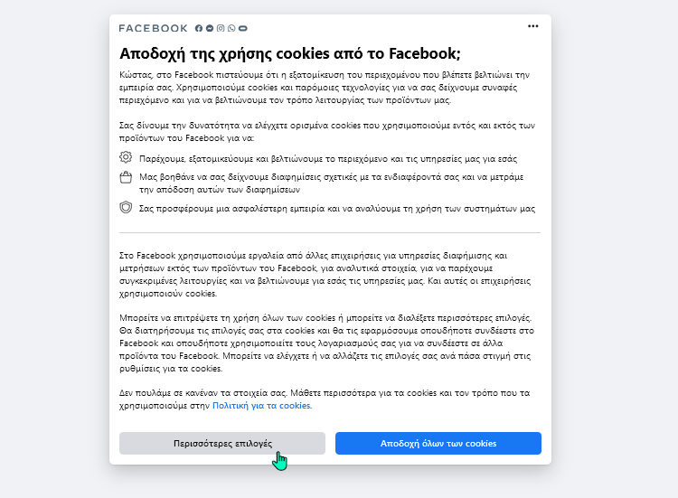The image size is (678, 498).
Task: Click the heading Αποδοχή της χρήσης cookies
Action: coord(290,53)
